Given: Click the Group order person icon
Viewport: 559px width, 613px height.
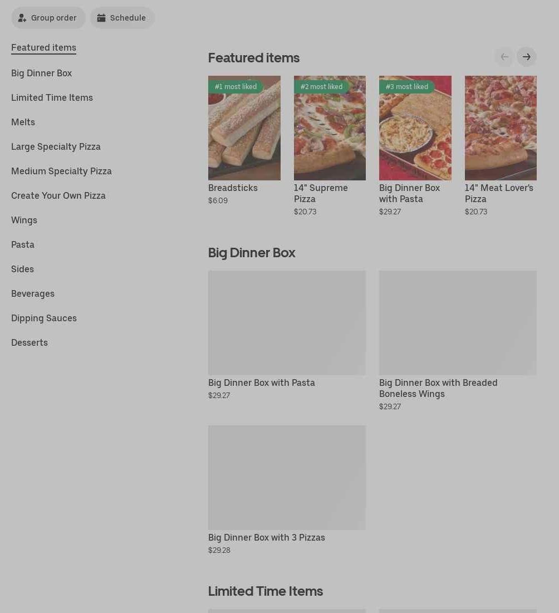Looking at the screenshot, I should tap(22, 18).
